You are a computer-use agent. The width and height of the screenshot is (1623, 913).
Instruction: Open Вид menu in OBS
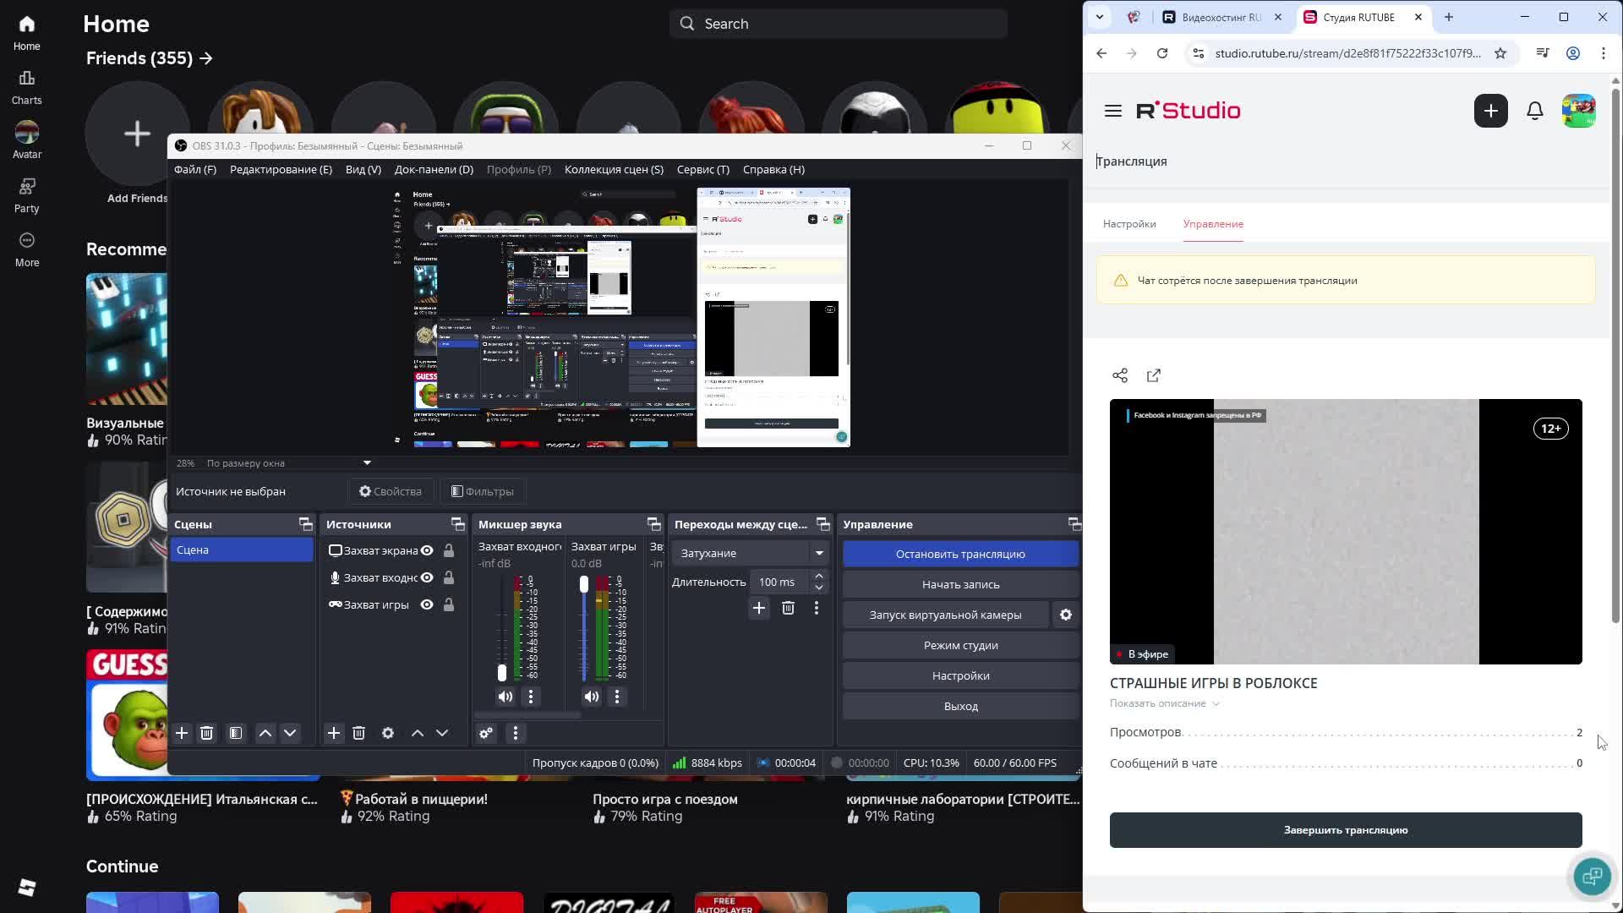point(363,169)
